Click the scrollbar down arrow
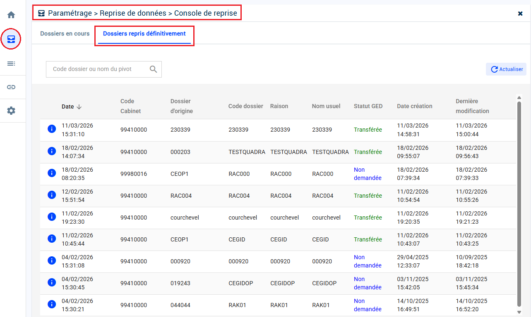 tap(519, 312)
